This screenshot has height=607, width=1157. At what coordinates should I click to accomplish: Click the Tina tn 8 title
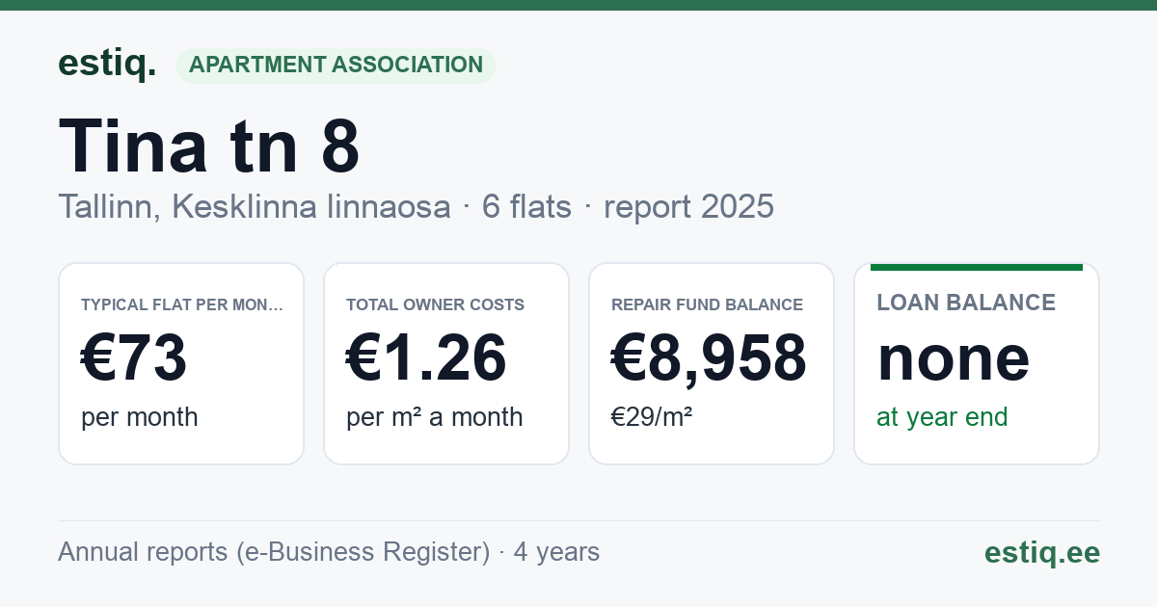point(209,146)
